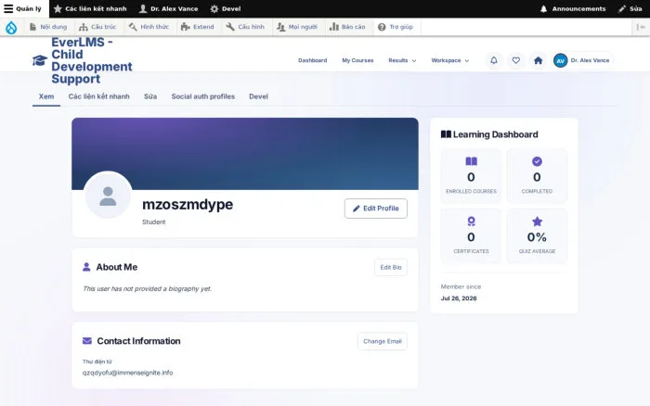The width and height of the screenshot is (650, 406).
Task: Click the heart favorites icon
Action: coord(515,60)
